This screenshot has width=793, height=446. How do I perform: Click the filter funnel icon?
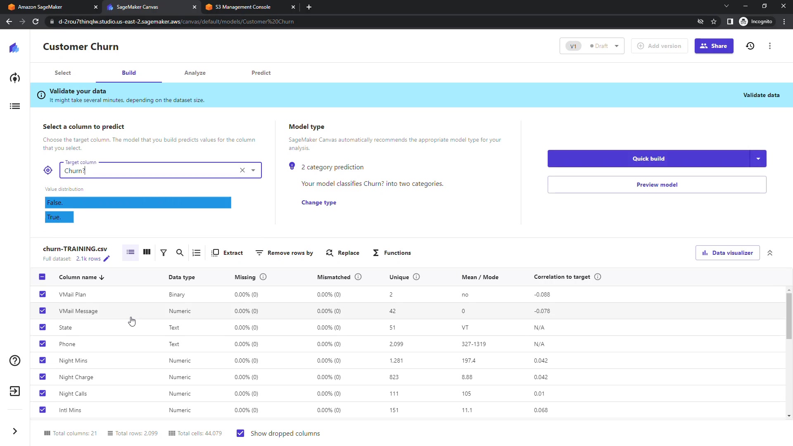(164, 253)
